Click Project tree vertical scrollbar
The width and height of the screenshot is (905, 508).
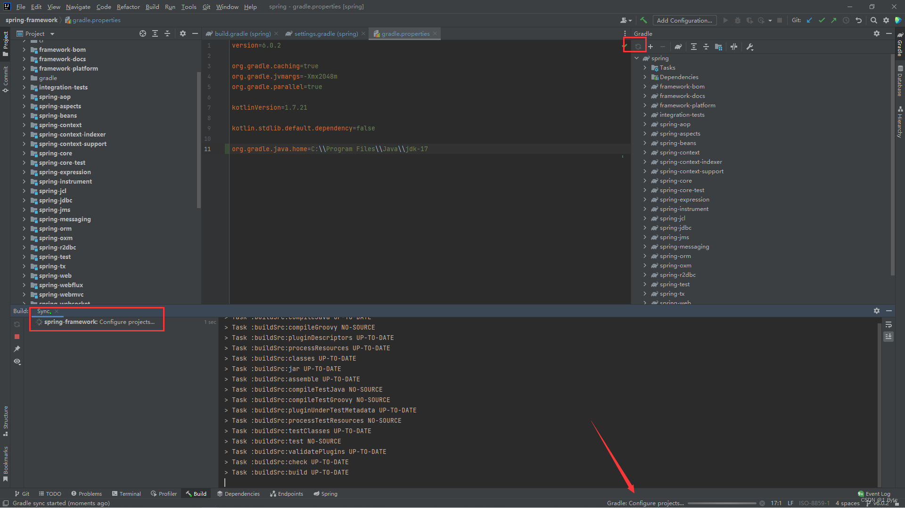coord(198,140)
